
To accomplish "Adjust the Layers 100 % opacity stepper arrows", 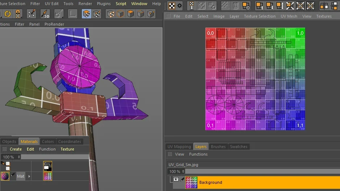I will tap(183, 171).
